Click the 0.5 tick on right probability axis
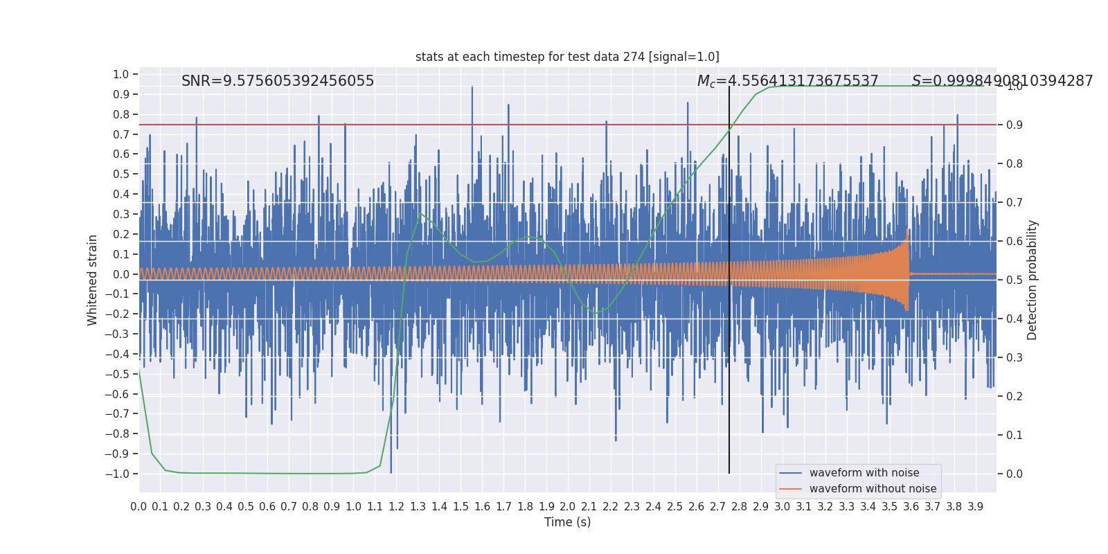The width and height of the screenshot is (1108, 554). pyautogui.click(x=1015, y=280)
